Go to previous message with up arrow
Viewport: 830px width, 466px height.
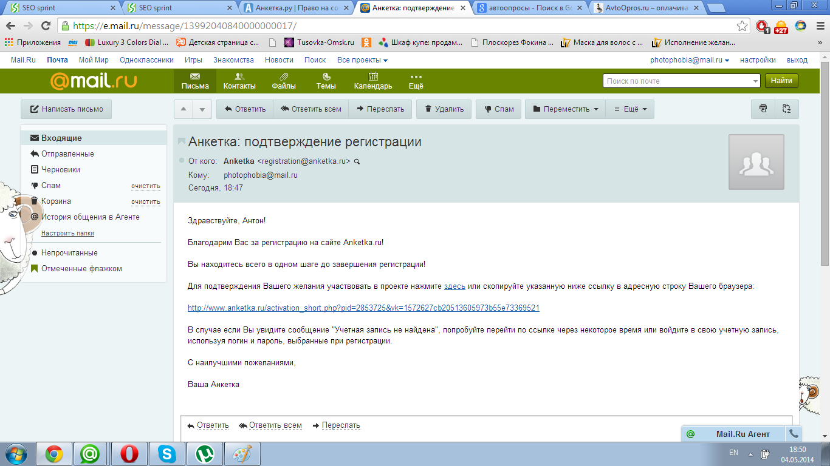click(183, 109)
